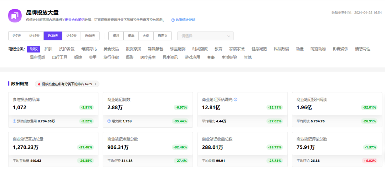Select 情感两性 note category
This screenshot has width=385, height=176.
[x=363, y=49]
